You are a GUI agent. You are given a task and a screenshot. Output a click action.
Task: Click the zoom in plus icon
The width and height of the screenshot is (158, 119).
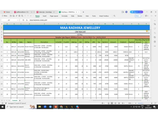click(152, 103)
